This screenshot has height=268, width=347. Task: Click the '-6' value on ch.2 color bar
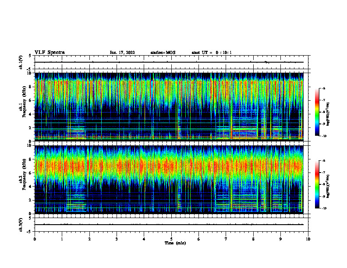click(x=324, y=161)
